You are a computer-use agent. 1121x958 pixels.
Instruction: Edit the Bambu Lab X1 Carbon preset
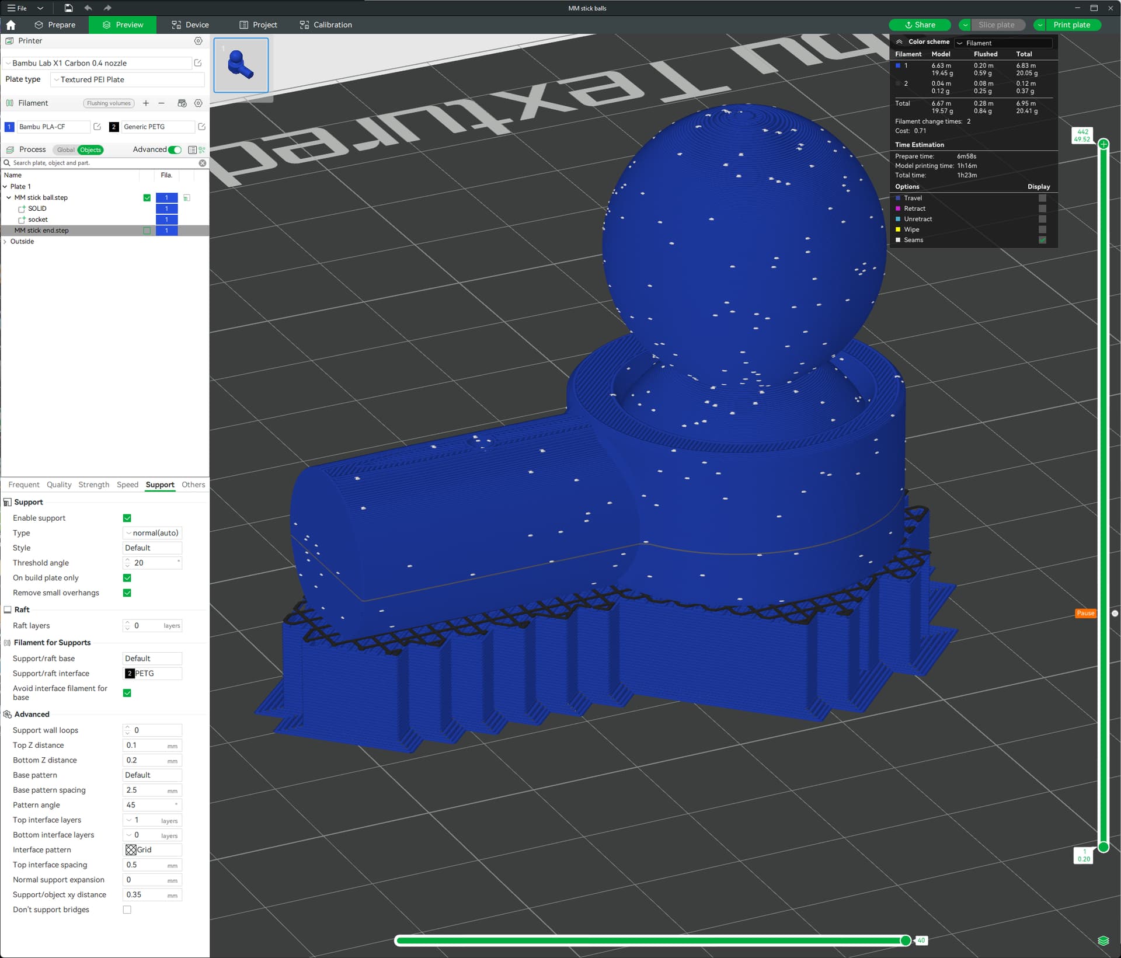tap(198, 63)
